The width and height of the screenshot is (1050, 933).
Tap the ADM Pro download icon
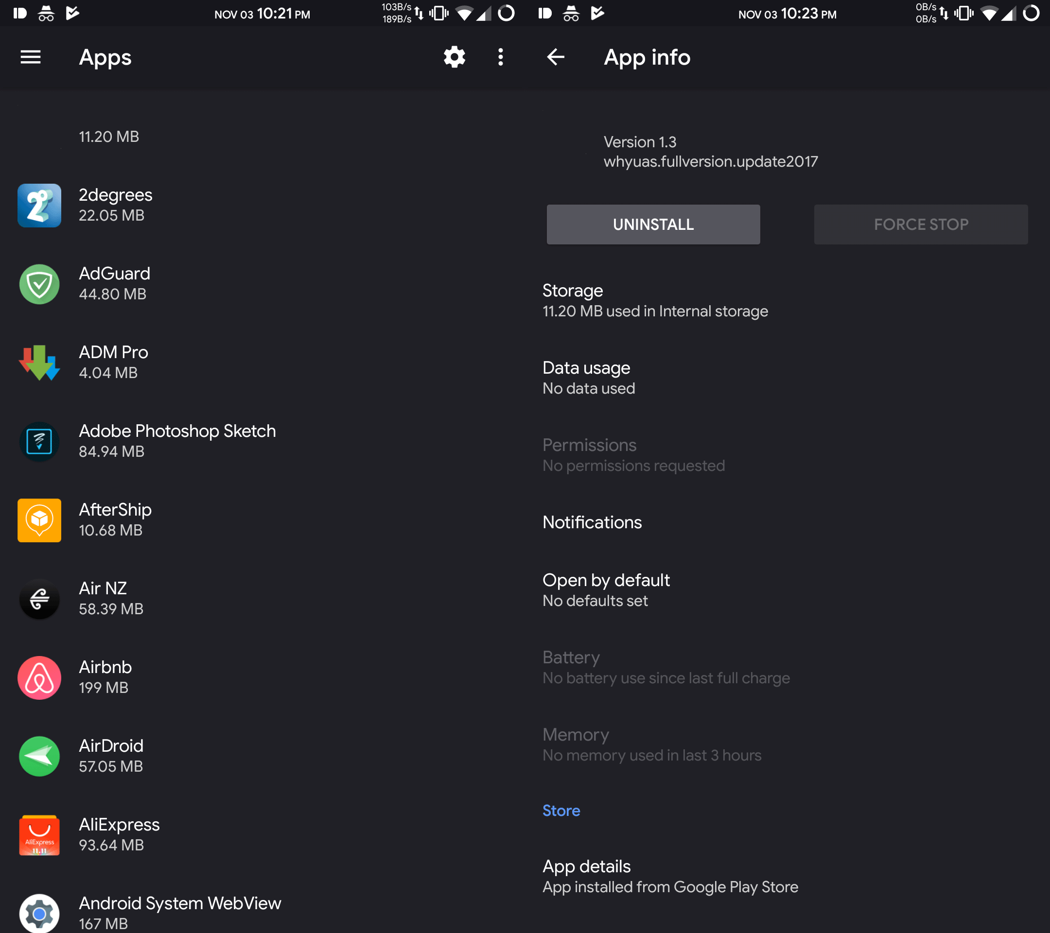pos(39,363)
